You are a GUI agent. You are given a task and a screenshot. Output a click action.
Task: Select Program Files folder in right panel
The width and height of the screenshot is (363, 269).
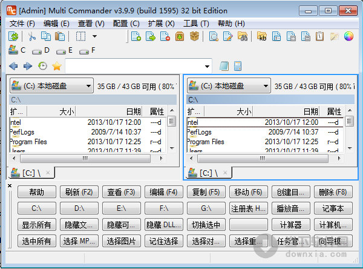point(206,142)
